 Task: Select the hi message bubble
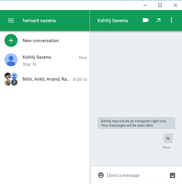[x=168, y=138]
